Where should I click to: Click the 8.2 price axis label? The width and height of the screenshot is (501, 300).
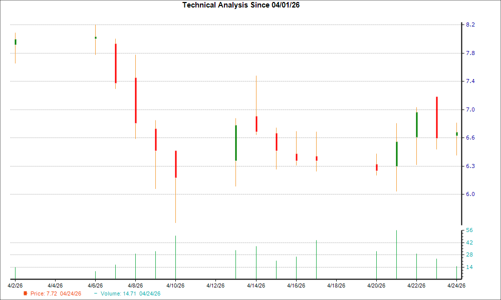point(470,24)
